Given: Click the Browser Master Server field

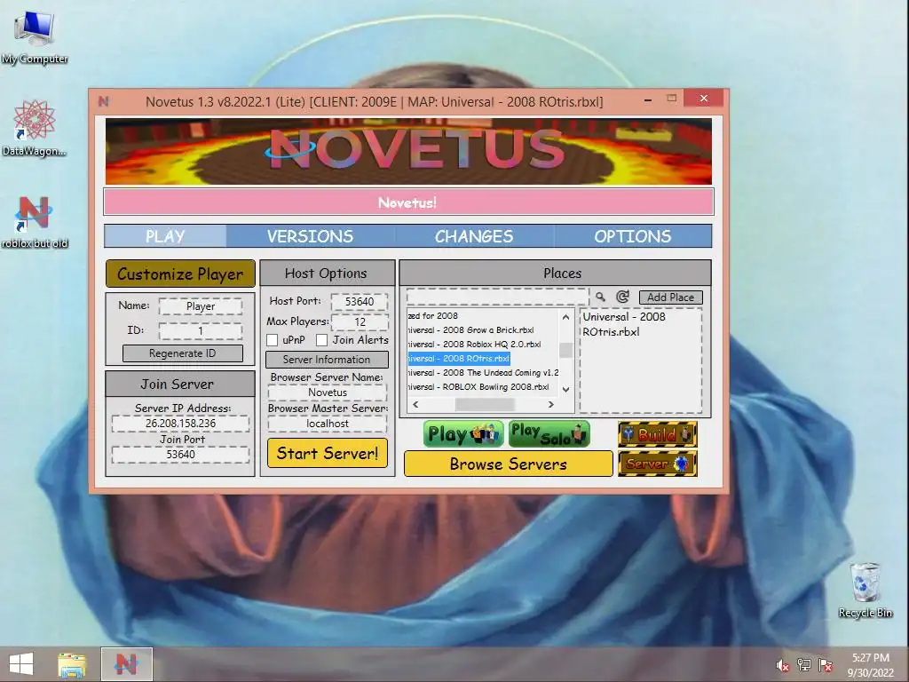Looking at the screenshot, I should point(328,424).
